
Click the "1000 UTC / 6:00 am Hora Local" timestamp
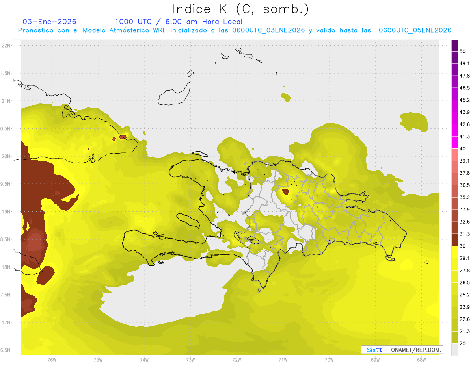pos(179,22)
